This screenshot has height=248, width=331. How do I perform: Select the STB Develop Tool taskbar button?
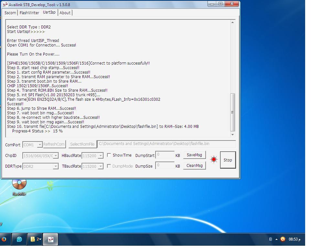51,239
